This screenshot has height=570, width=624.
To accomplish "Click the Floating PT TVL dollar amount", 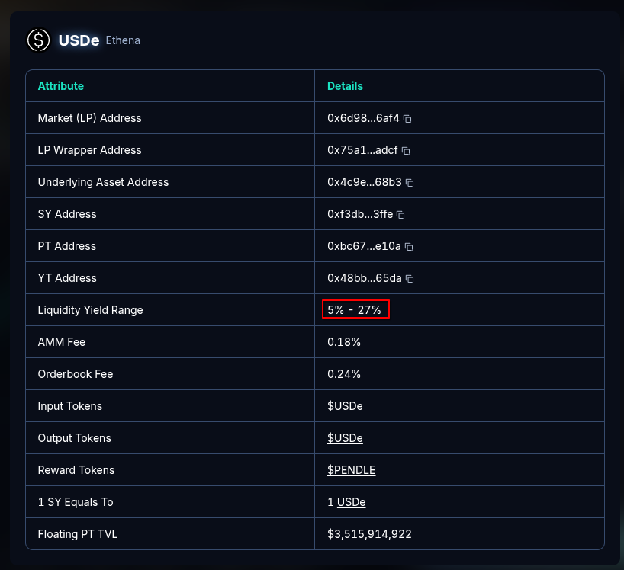I will [x=369, y=534].
